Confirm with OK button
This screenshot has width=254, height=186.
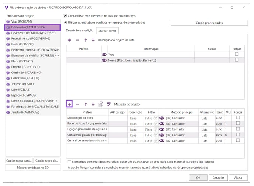coord(198,178)
